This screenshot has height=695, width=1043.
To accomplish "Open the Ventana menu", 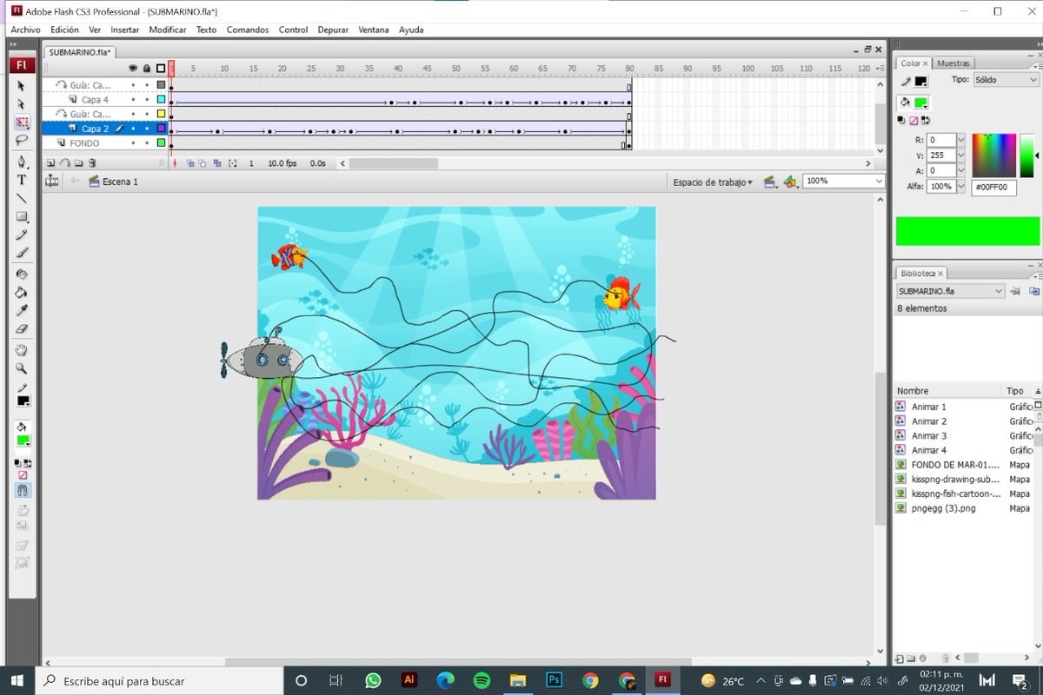I will coord(374,30).
